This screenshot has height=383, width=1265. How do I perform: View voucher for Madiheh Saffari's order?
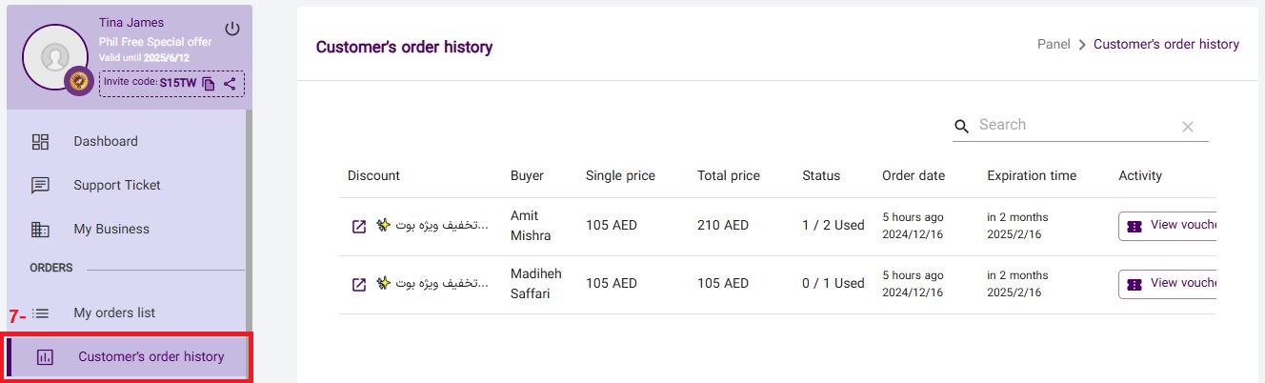pos(1168,284)
